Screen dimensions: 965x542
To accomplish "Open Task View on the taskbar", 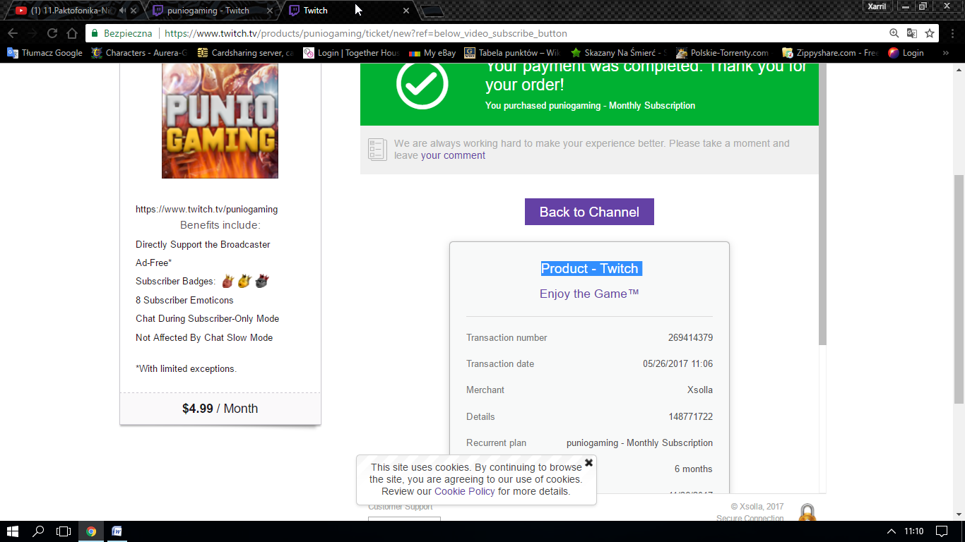I will pos(64,531).
